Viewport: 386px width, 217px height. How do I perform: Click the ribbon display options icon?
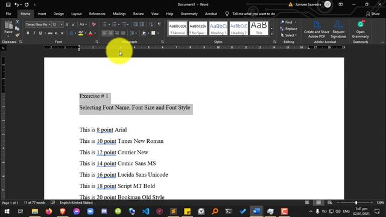[x=340, y=4]
